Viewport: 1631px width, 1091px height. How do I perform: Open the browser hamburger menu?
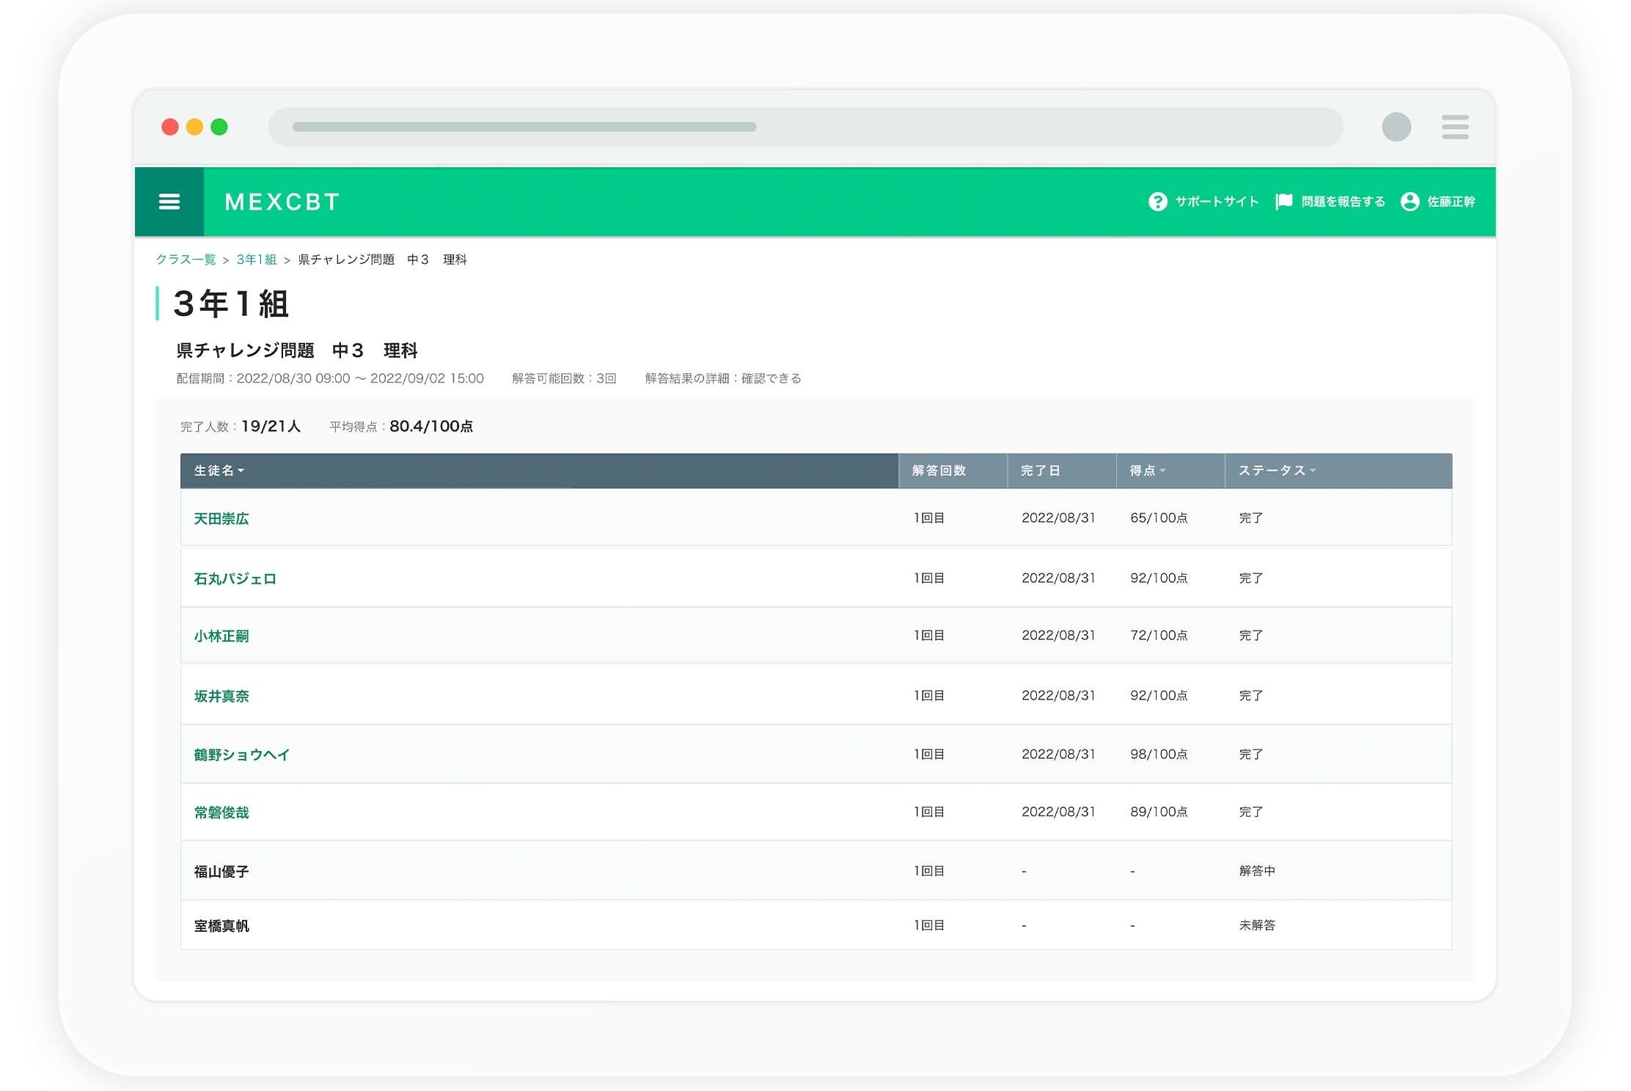(x=1455, y=127)
